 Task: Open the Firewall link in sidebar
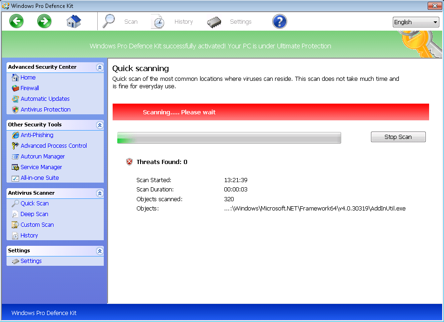[x=29, y=88]
